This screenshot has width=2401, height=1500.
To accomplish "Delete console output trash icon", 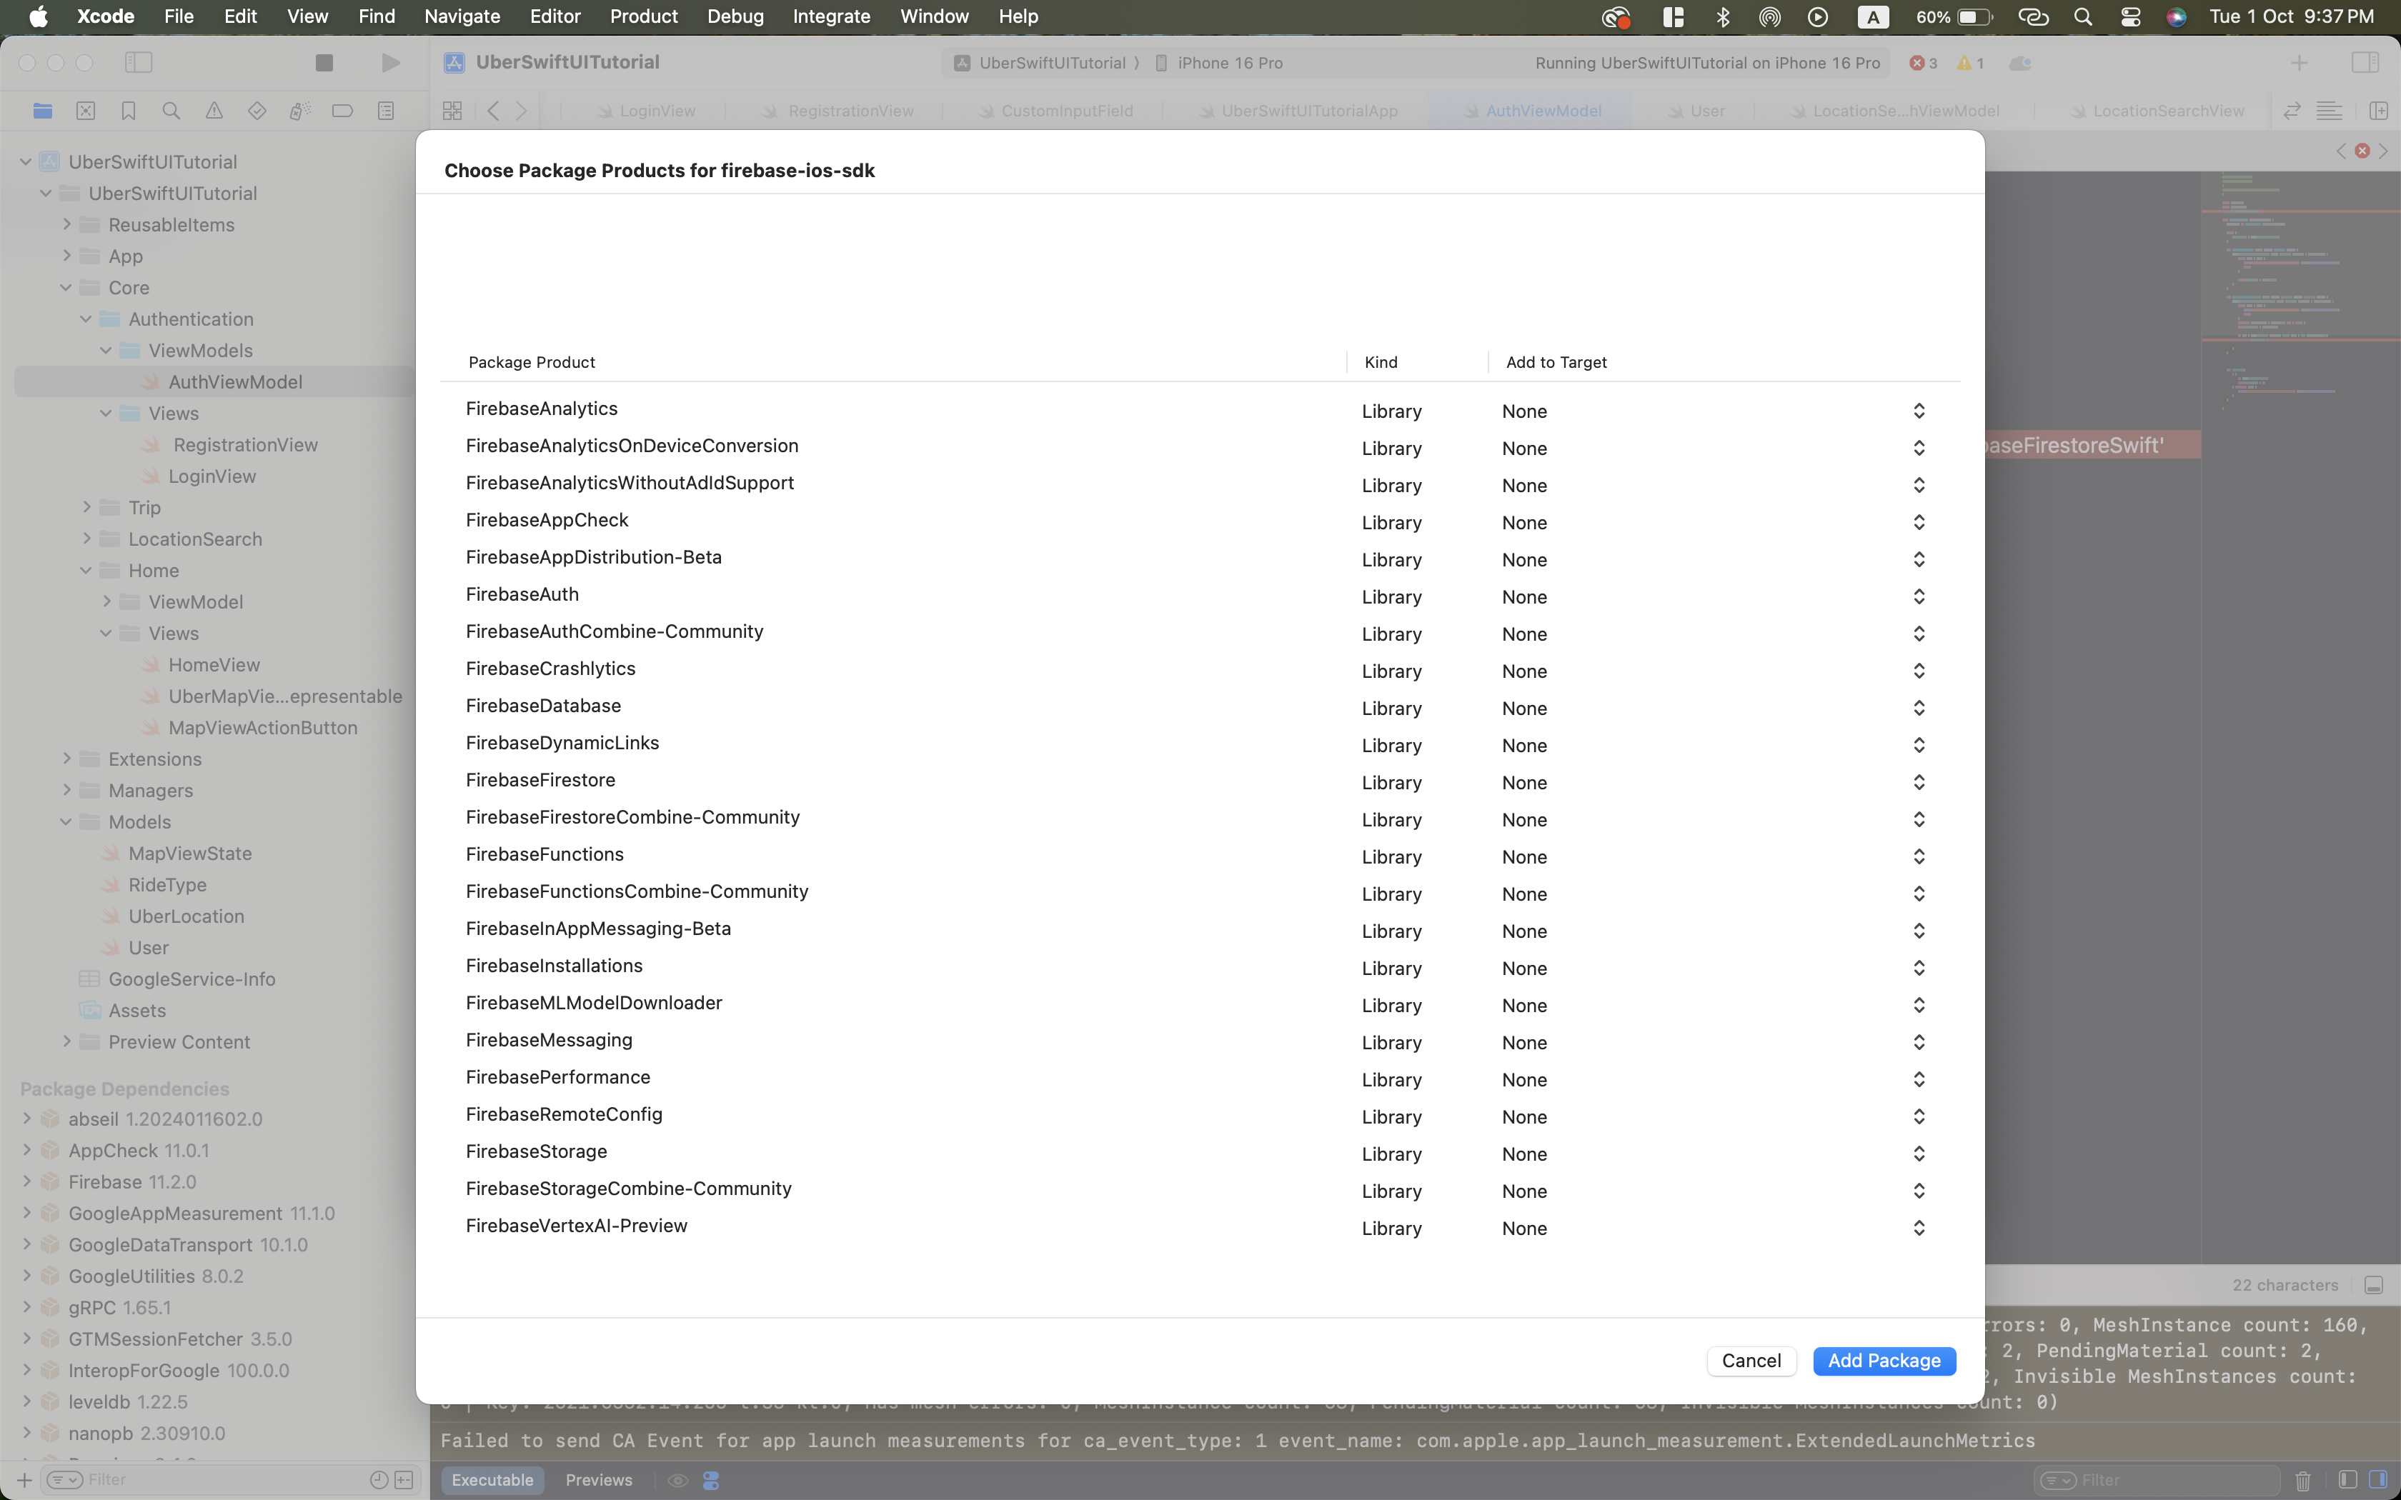I will [x=2303, y=1480].
